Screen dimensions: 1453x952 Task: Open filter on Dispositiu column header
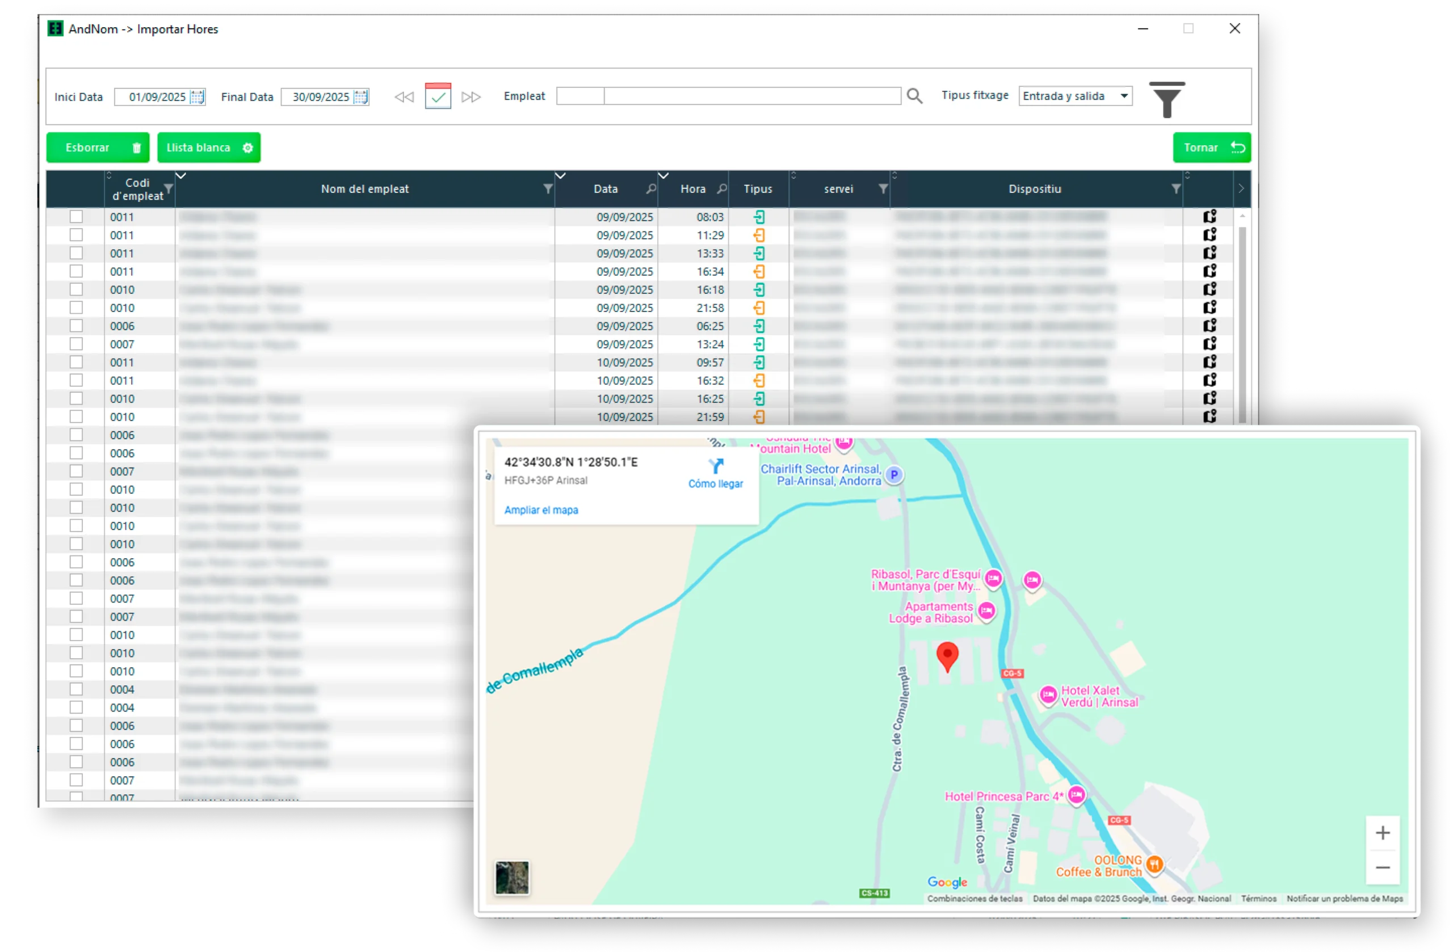[1176, 189]
